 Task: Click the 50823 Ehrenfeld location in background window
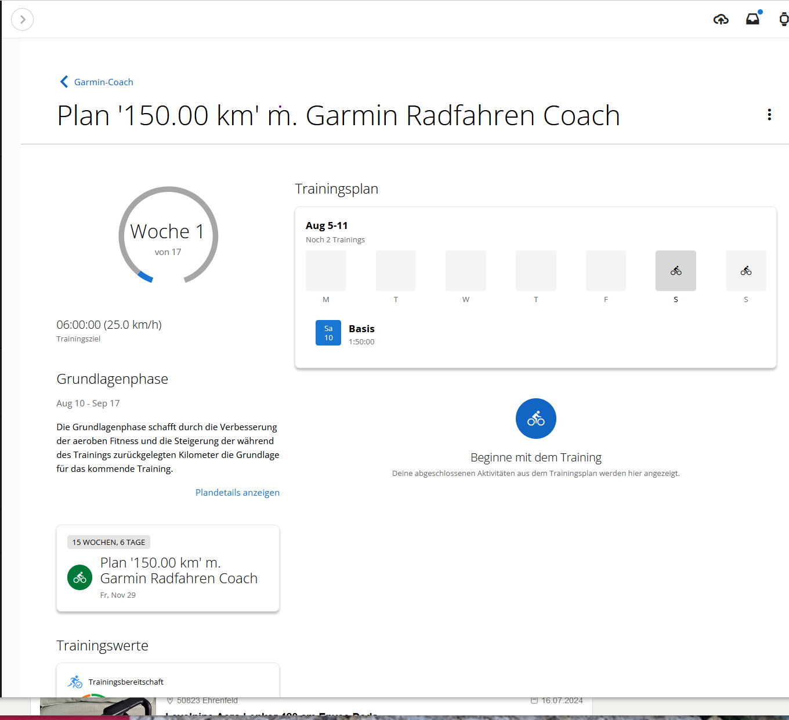pos(207,700)
